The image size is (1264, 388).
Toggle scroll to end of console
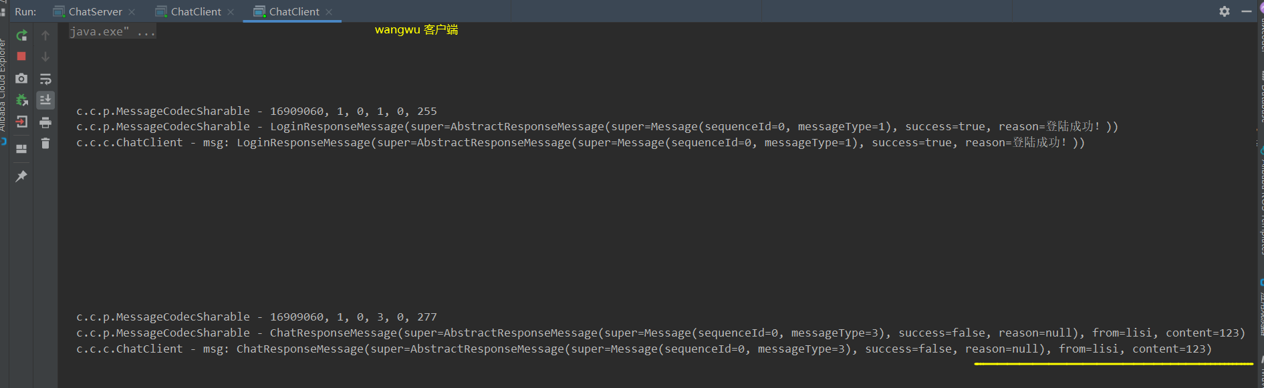coord(45,100)
